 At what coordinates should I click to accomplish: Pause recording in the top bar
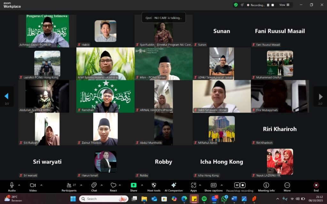[268, 5]
